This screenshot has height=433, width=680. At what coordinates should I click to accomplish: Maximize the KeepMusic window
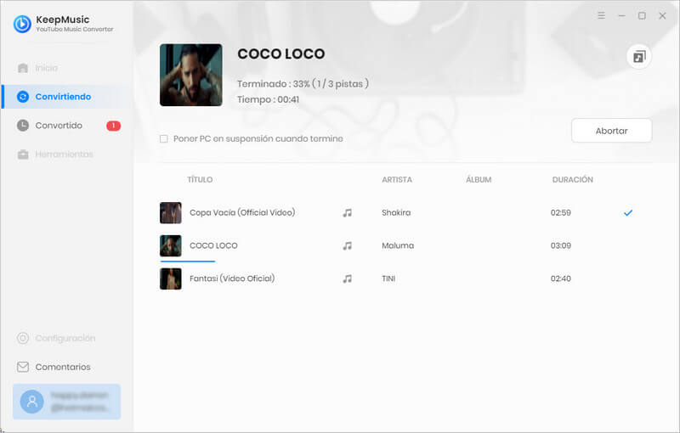pos(642,15)
